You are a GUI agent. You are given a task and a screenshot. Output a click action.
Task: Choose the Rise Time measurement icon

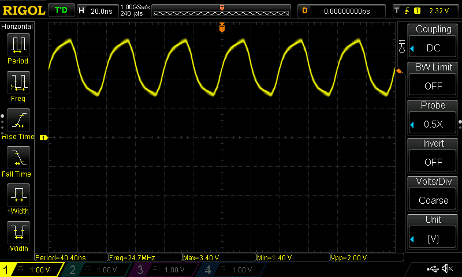tap(17, 120)
